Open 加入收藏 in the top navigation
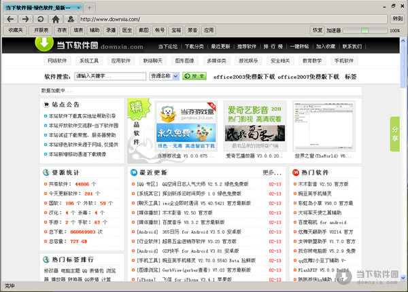Screen dimensions: 408x292 click(326, 46)
